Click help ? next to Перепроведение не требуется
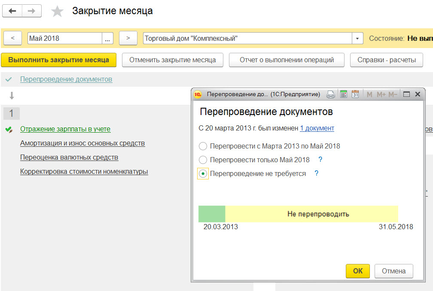 [x=317, y=173]
